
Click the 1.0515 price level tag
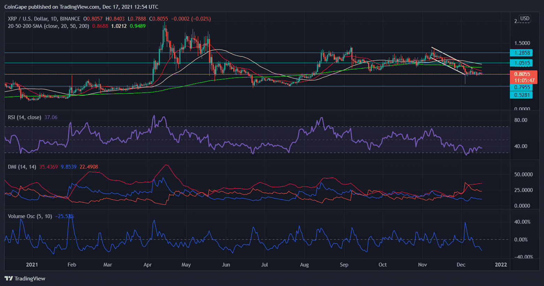coord(521,63)
